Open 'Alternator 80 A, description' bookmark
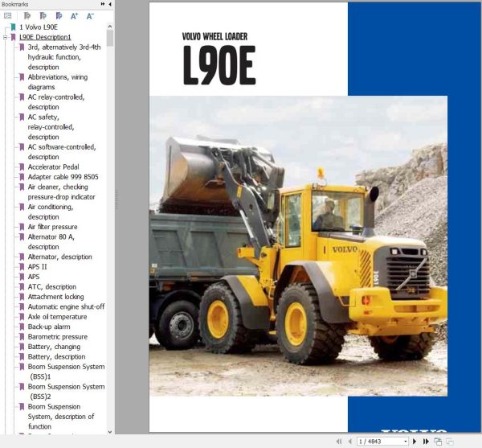Image resolution: width=482 pixels, height=448 pixels. [51, 241]
